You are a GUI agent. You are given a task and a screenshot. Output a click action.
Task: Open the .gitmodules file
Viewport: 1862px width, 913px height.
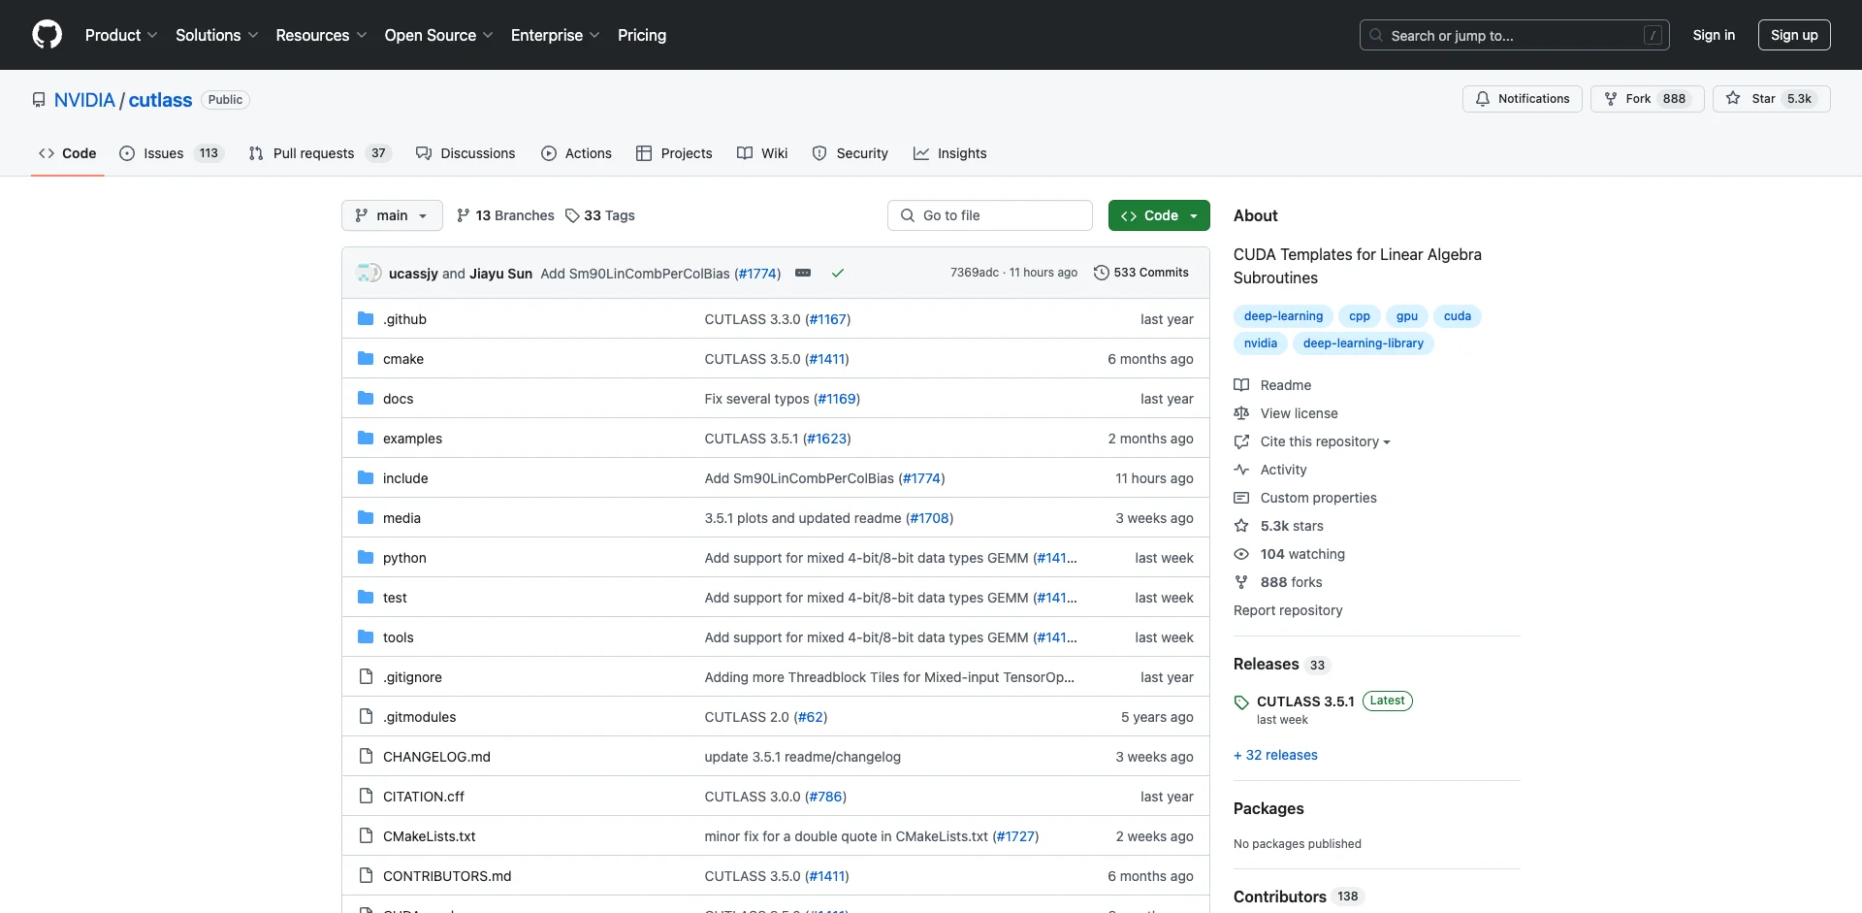(x=419, y=717)
